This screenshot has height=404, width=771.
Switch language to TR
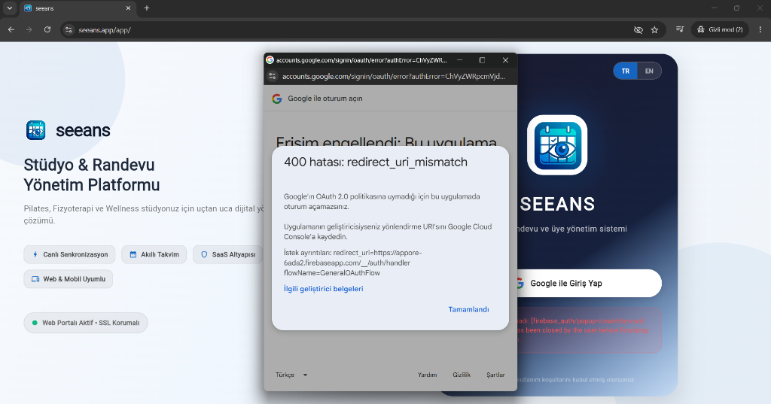[626, 71]
